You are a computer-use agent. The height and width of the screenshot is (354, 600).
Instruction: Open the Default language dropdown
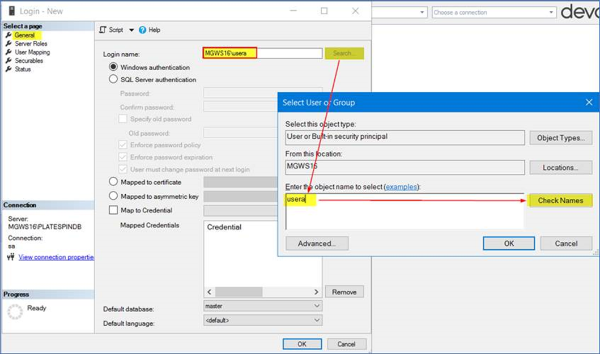317,320
